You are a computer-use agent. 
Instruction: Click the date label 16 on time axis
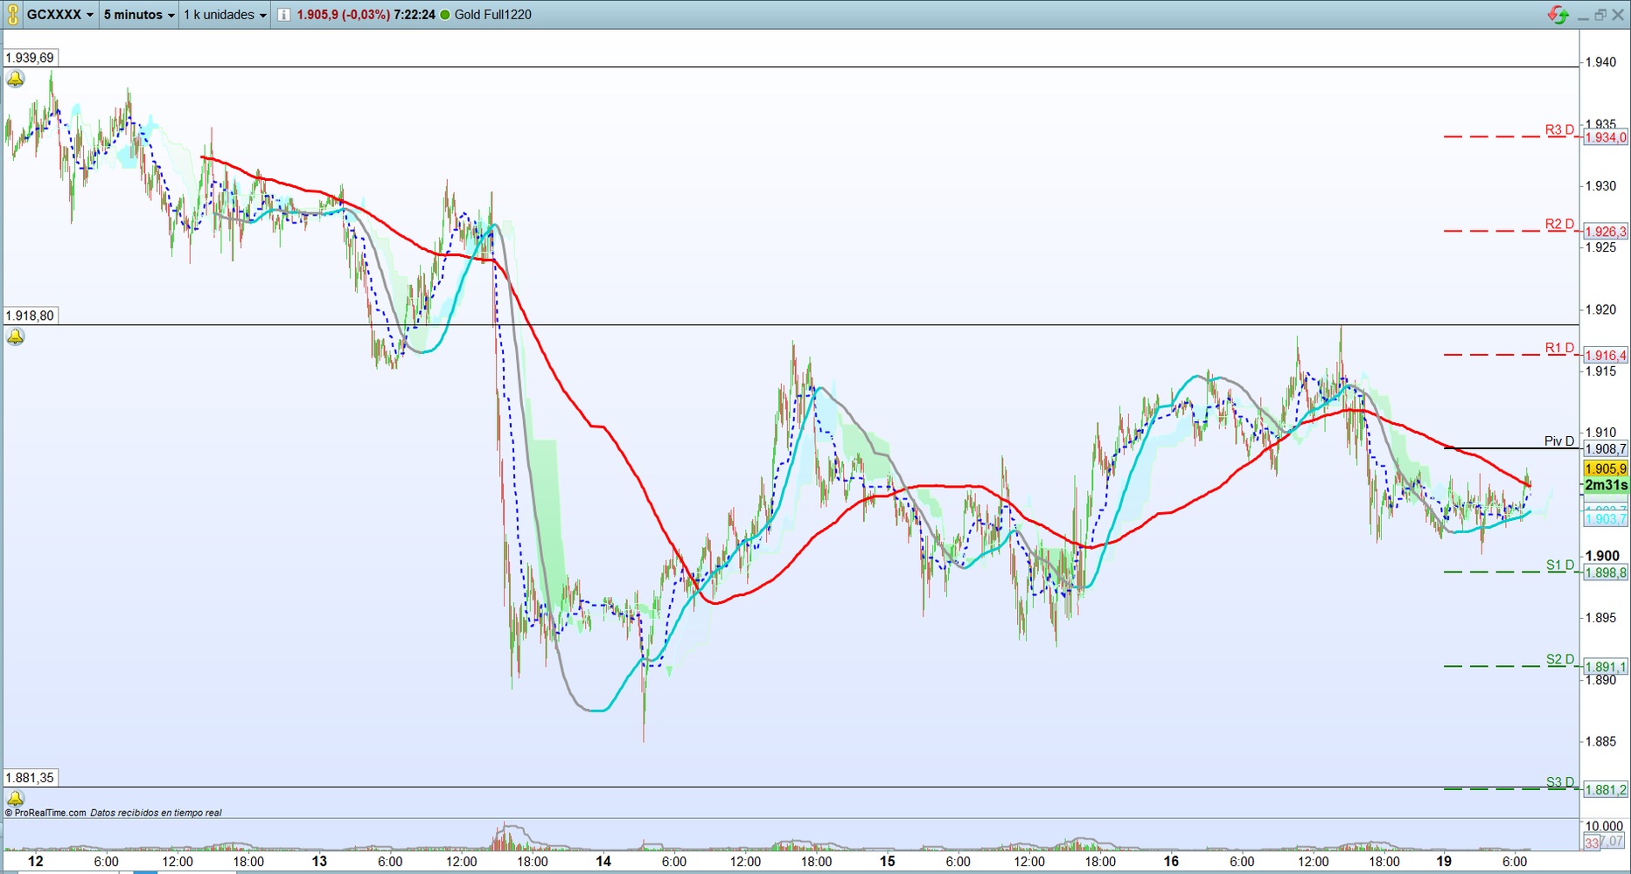coord(1171,861)
